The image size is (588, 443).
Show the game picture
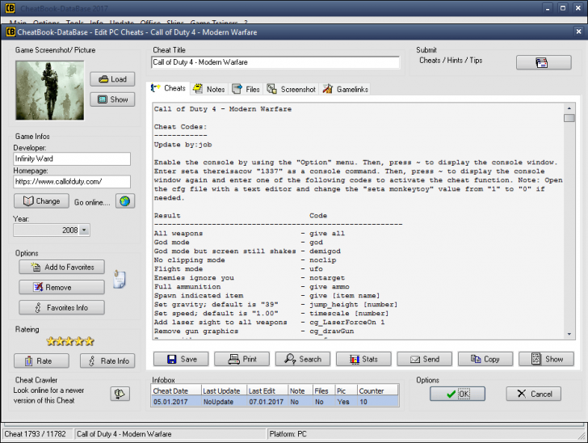(112, 99)
